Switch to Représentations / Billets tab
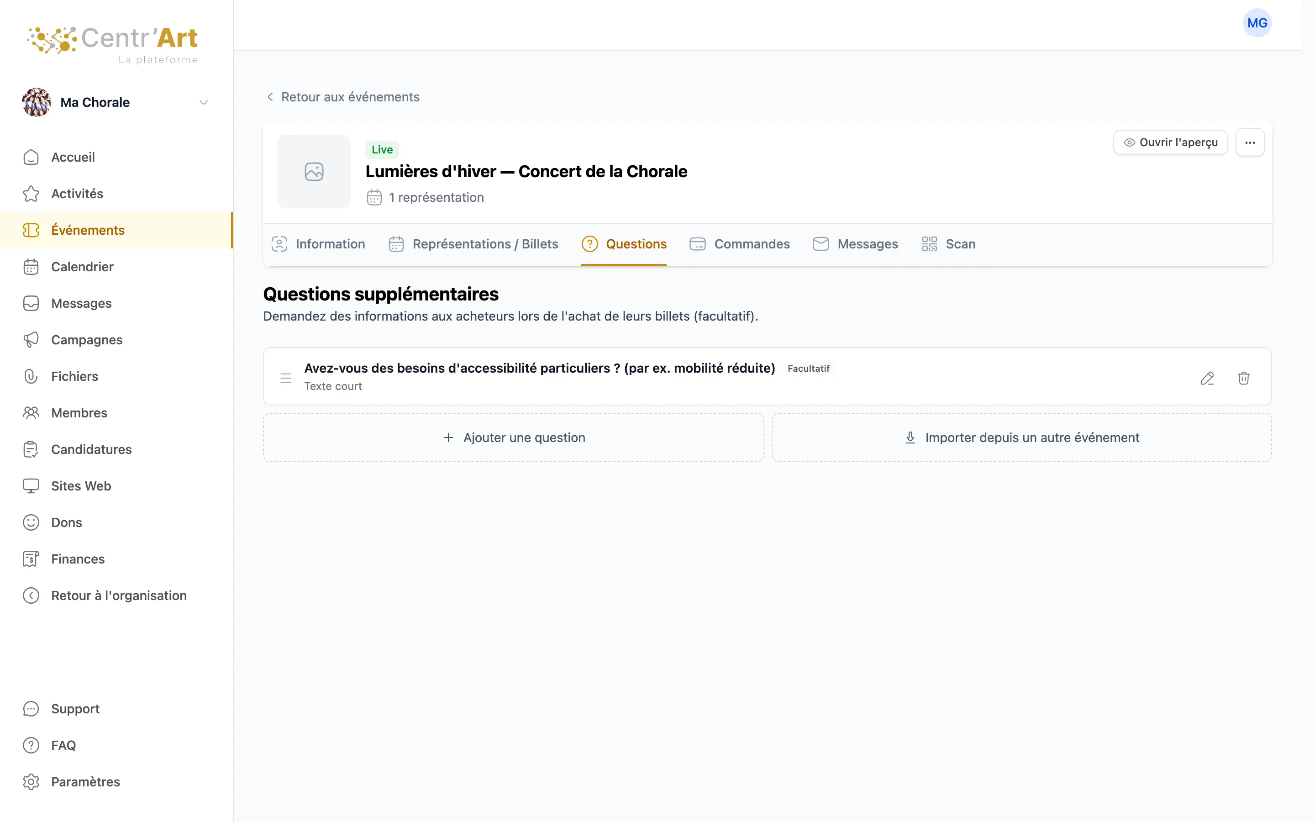The image size is (1315, 822). [473, 244]
